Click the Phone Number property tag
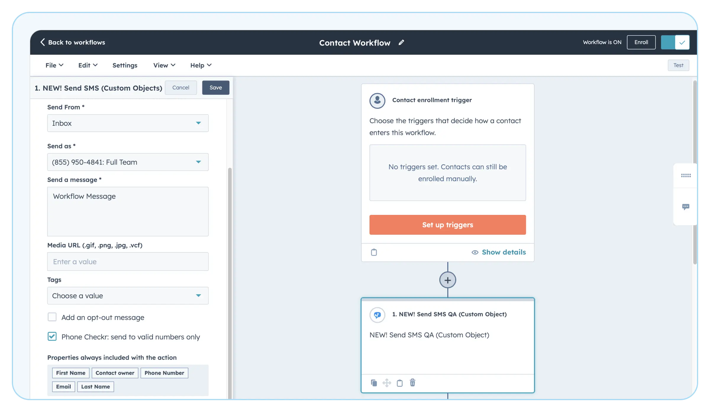Image resolution: width=710 pixels, height=412 pixels. click(x=164, y=373)
